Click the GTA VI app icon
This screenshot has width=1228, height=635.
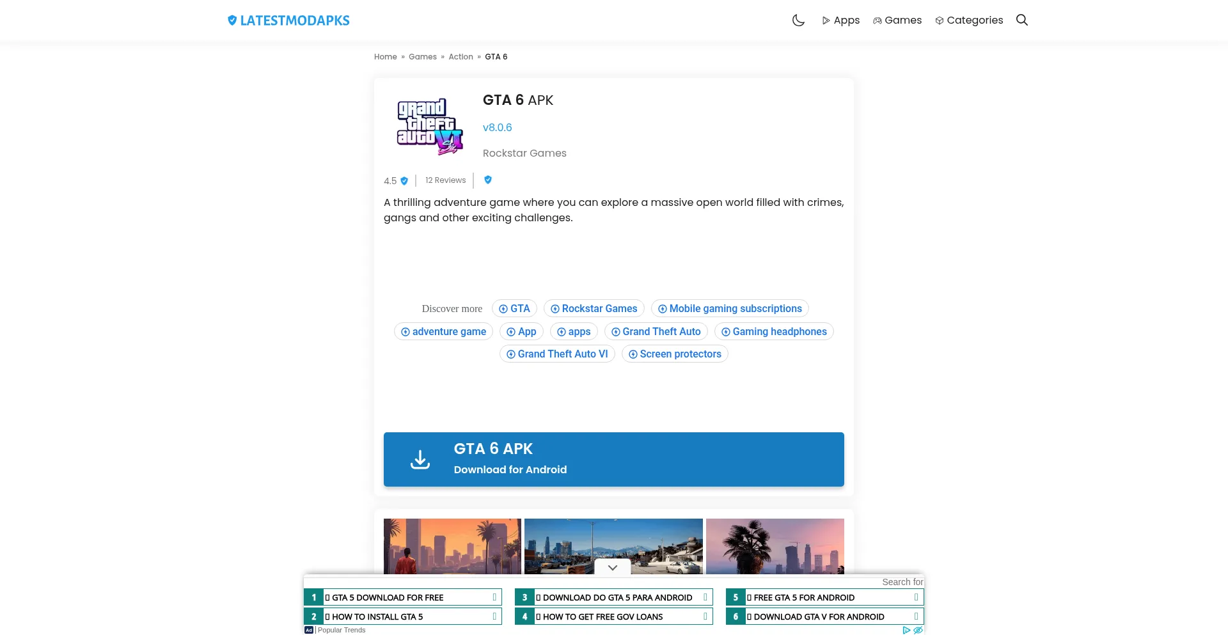[x=429, y=127]
